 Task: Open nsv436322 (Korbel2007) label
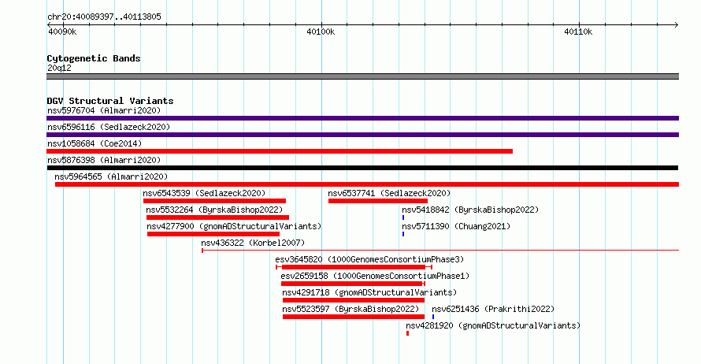point(253,243)
